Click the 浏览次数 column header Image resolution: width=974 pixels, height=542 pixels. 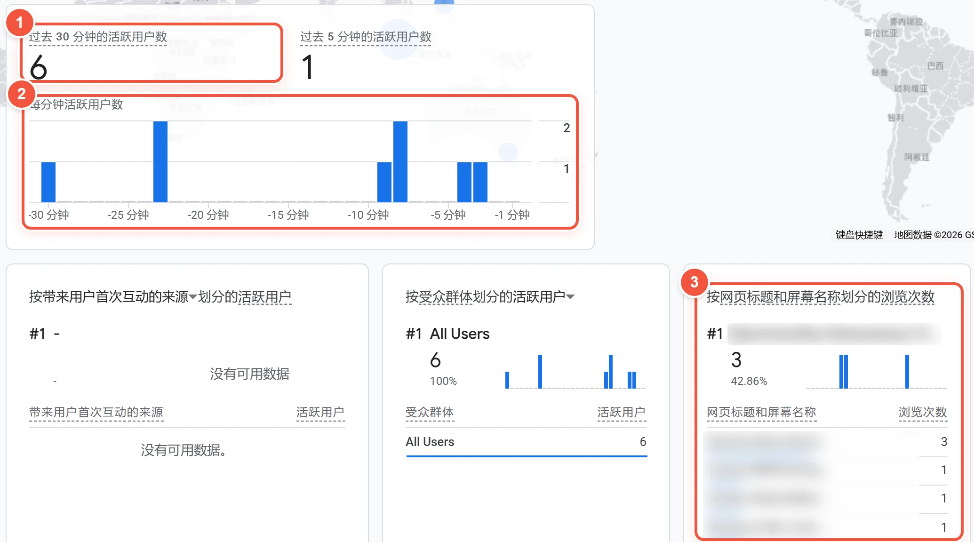923,412
